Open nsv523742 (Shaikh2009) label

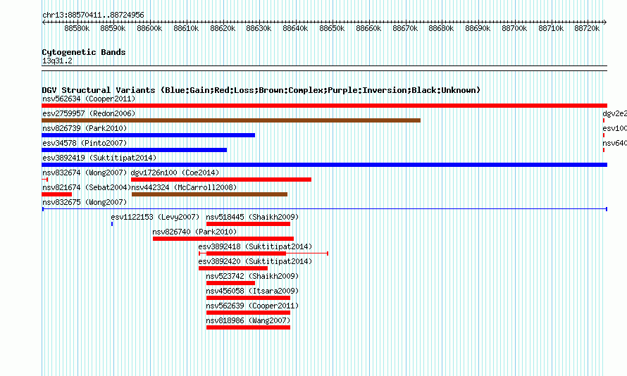pyautogui.click(x=252, y=276)
